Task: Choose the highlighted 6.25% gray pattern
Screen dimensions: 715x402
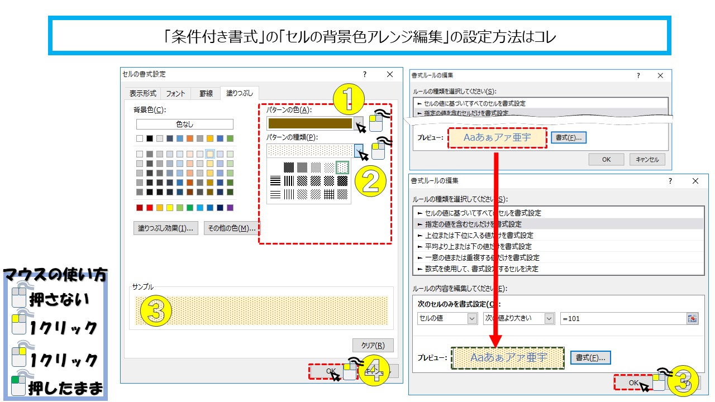Action: point(342,167)
